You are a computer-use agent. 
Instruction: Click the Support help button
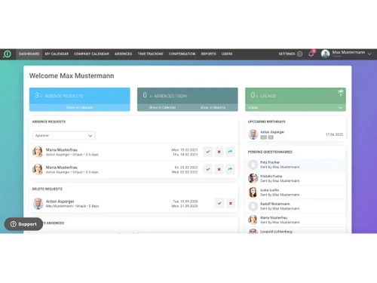tap(23, 224)
